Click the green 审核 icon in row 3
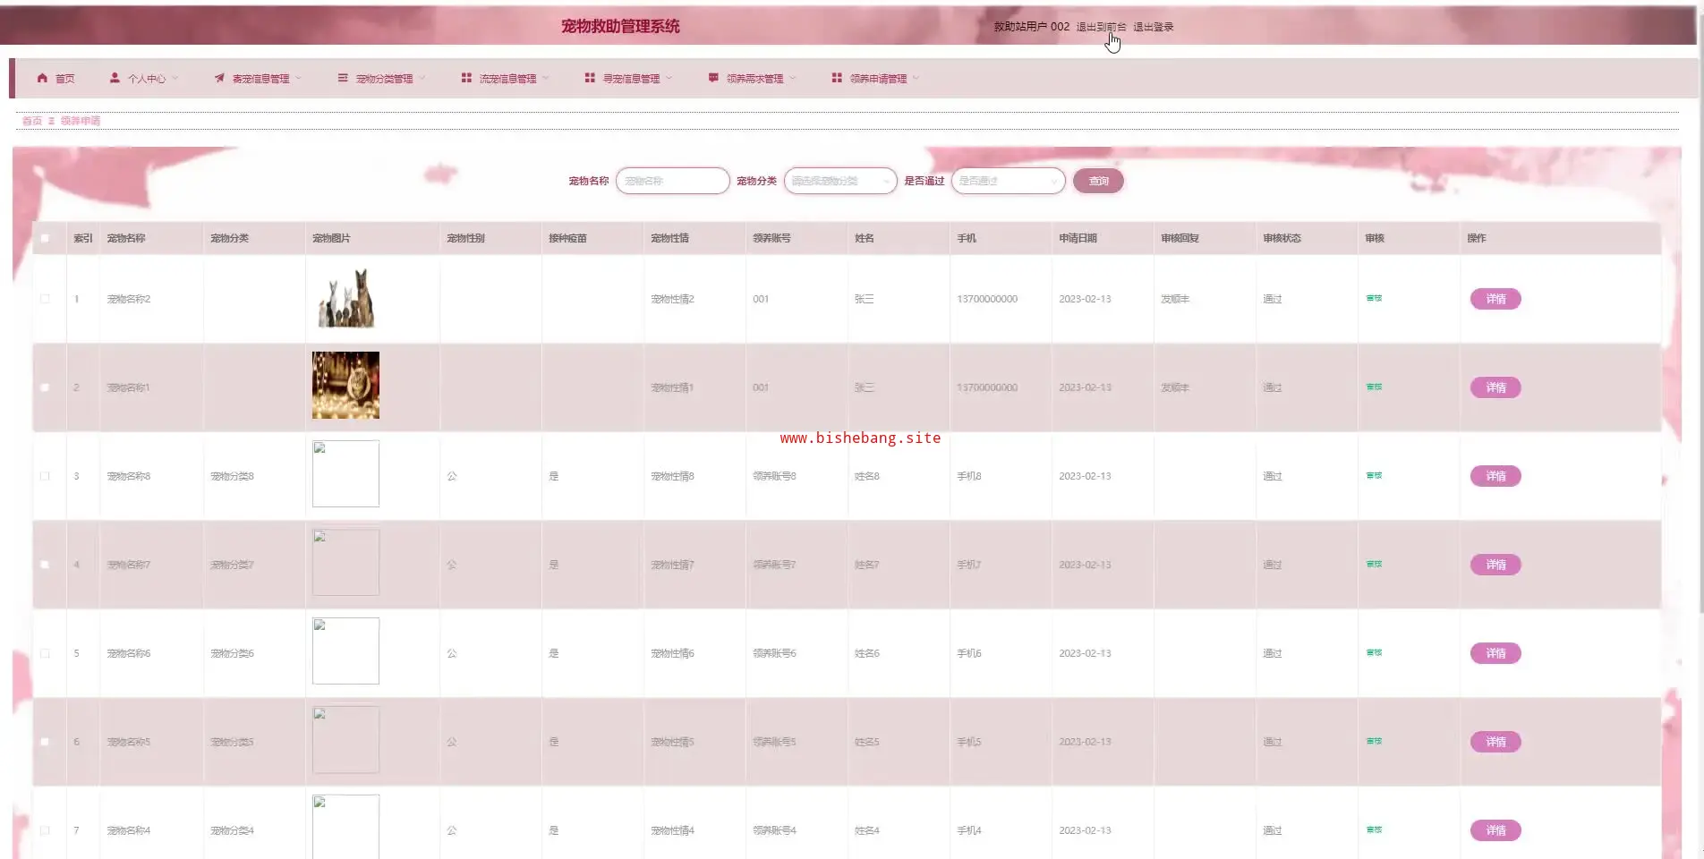The height and width of the screenshot is (859, 1704). point(1374,475)
